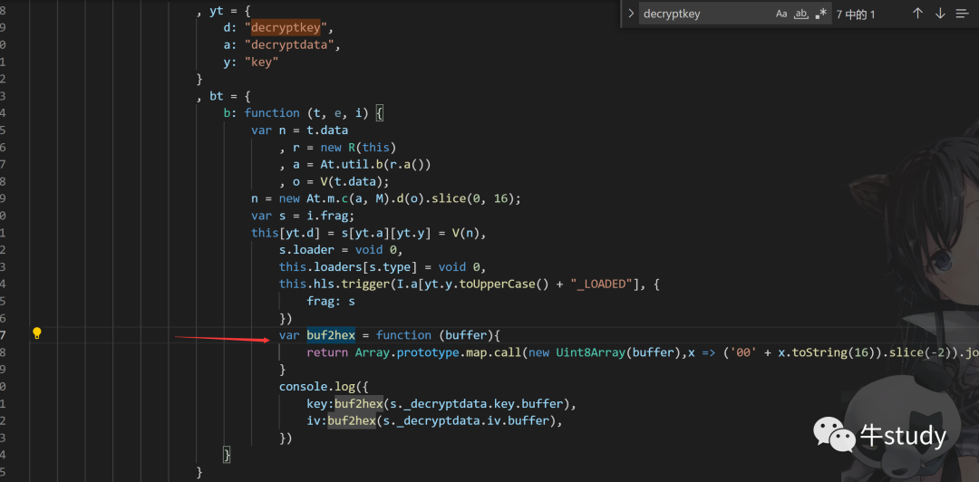979x482 pixels.
Task: Click the "key" string after y:
Action: click(262, 63)
